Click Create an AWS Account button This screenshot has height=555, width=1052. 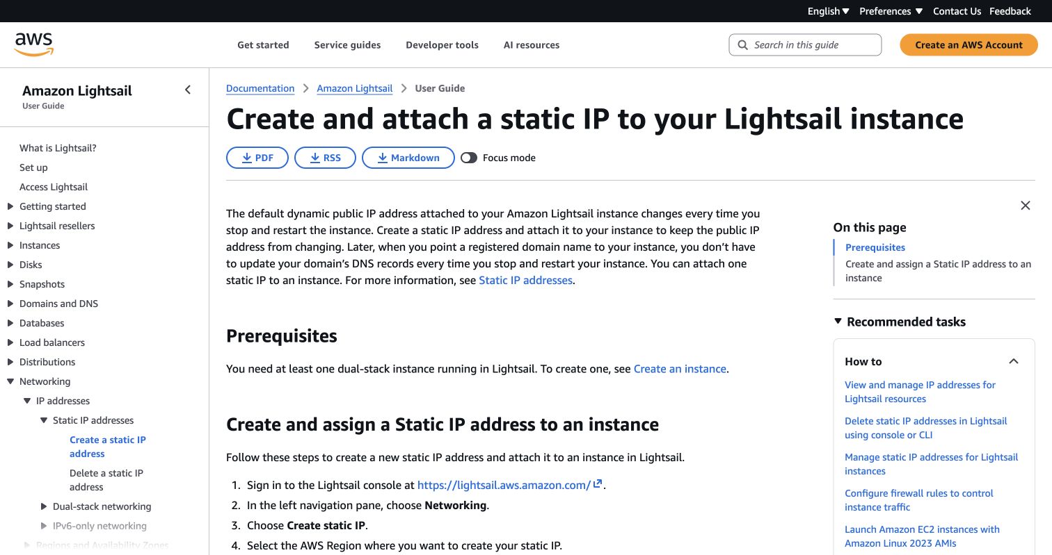(x=969, y=45)
